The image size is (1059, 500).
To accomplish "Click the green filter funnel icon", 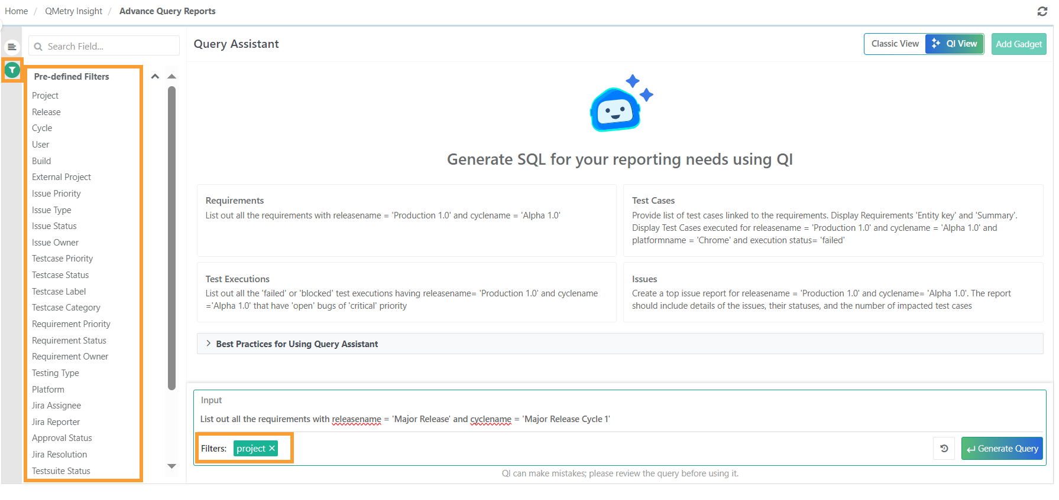I will click(12, 70).
